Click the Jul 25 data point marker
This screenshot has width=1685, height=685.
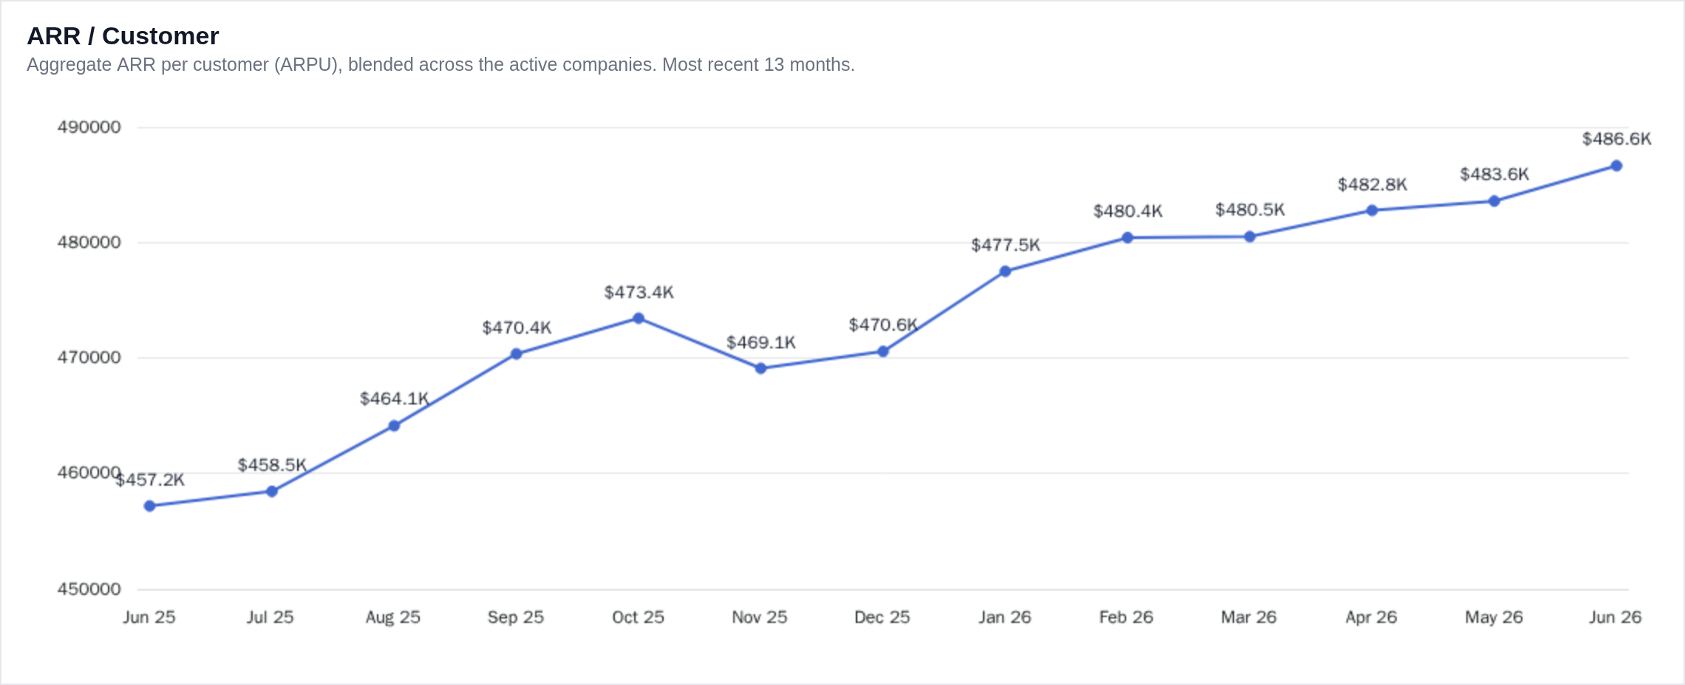272,491
